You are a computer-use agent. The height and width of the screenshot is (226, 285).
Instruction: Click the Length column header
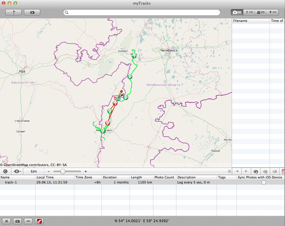(141, 177)
